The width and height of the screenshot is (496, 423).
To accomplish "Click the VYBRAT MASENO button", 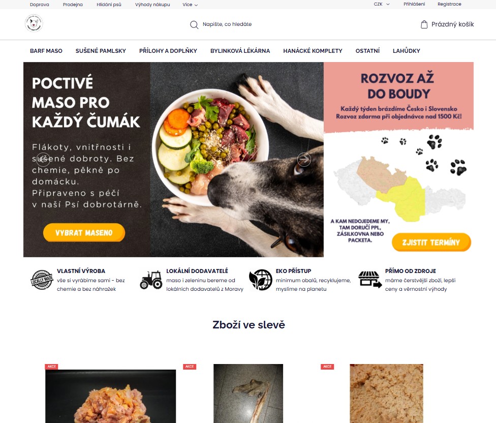I will 84,232.
